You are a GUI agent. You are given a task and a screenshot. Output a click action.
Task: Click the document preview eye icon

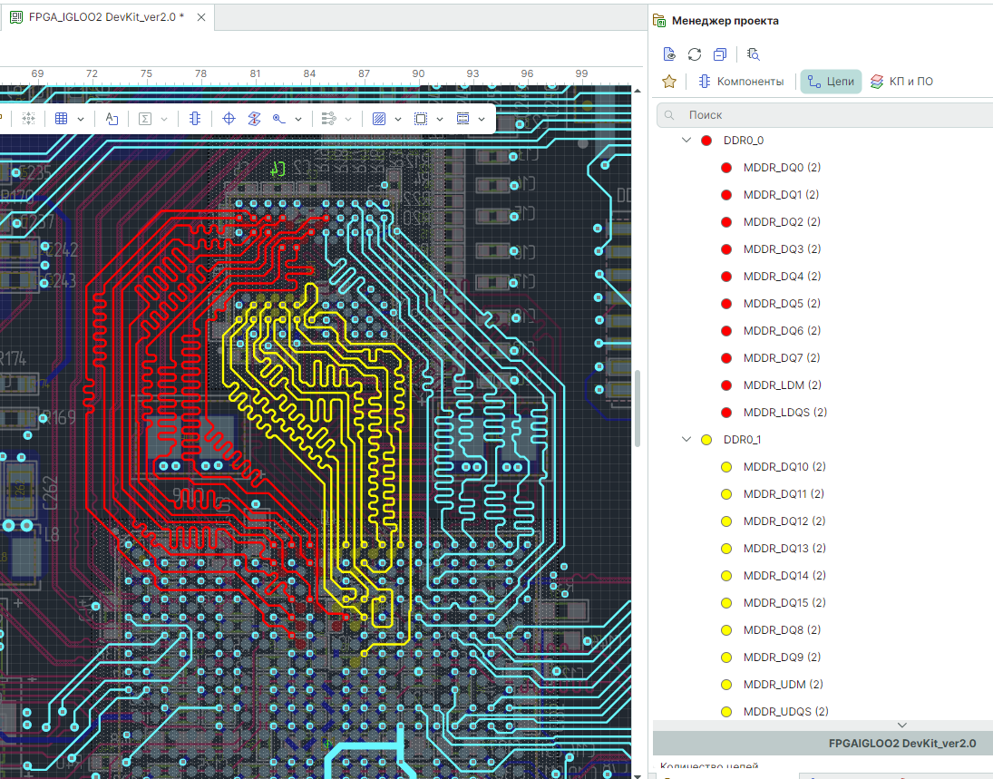pos(669,54)
